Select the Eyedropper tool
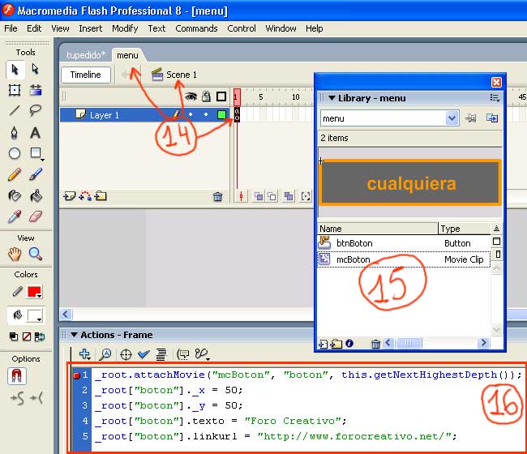The height and width of the screenshot is (454, 527). pyautogui.click(x=15, y=216)
